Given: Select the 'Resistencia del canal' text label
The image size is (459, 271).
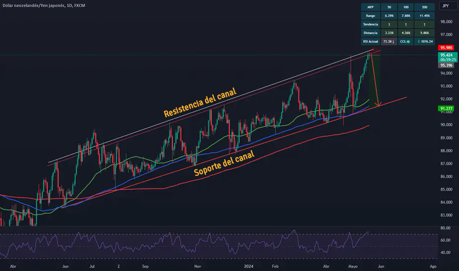Looking at the screenshot, I should pyautogui.click(x=200, y=102).
